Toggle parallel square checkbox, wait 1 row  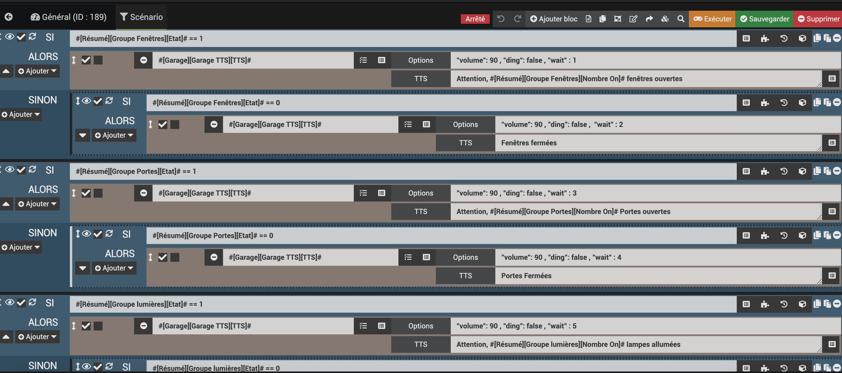(x=98, y=60)
